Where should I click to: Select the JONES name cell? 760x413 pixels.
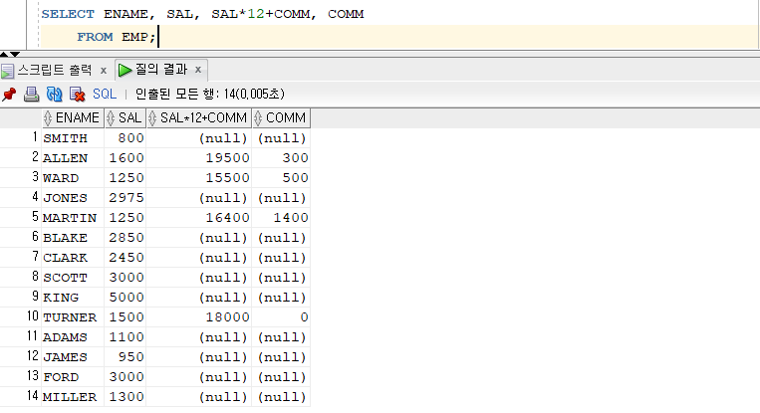click(73, 197)
